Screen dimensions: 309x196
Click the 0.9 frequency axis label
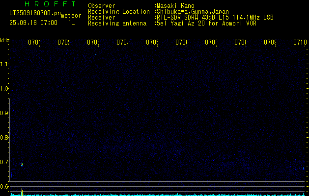click(x=4, y=113)
